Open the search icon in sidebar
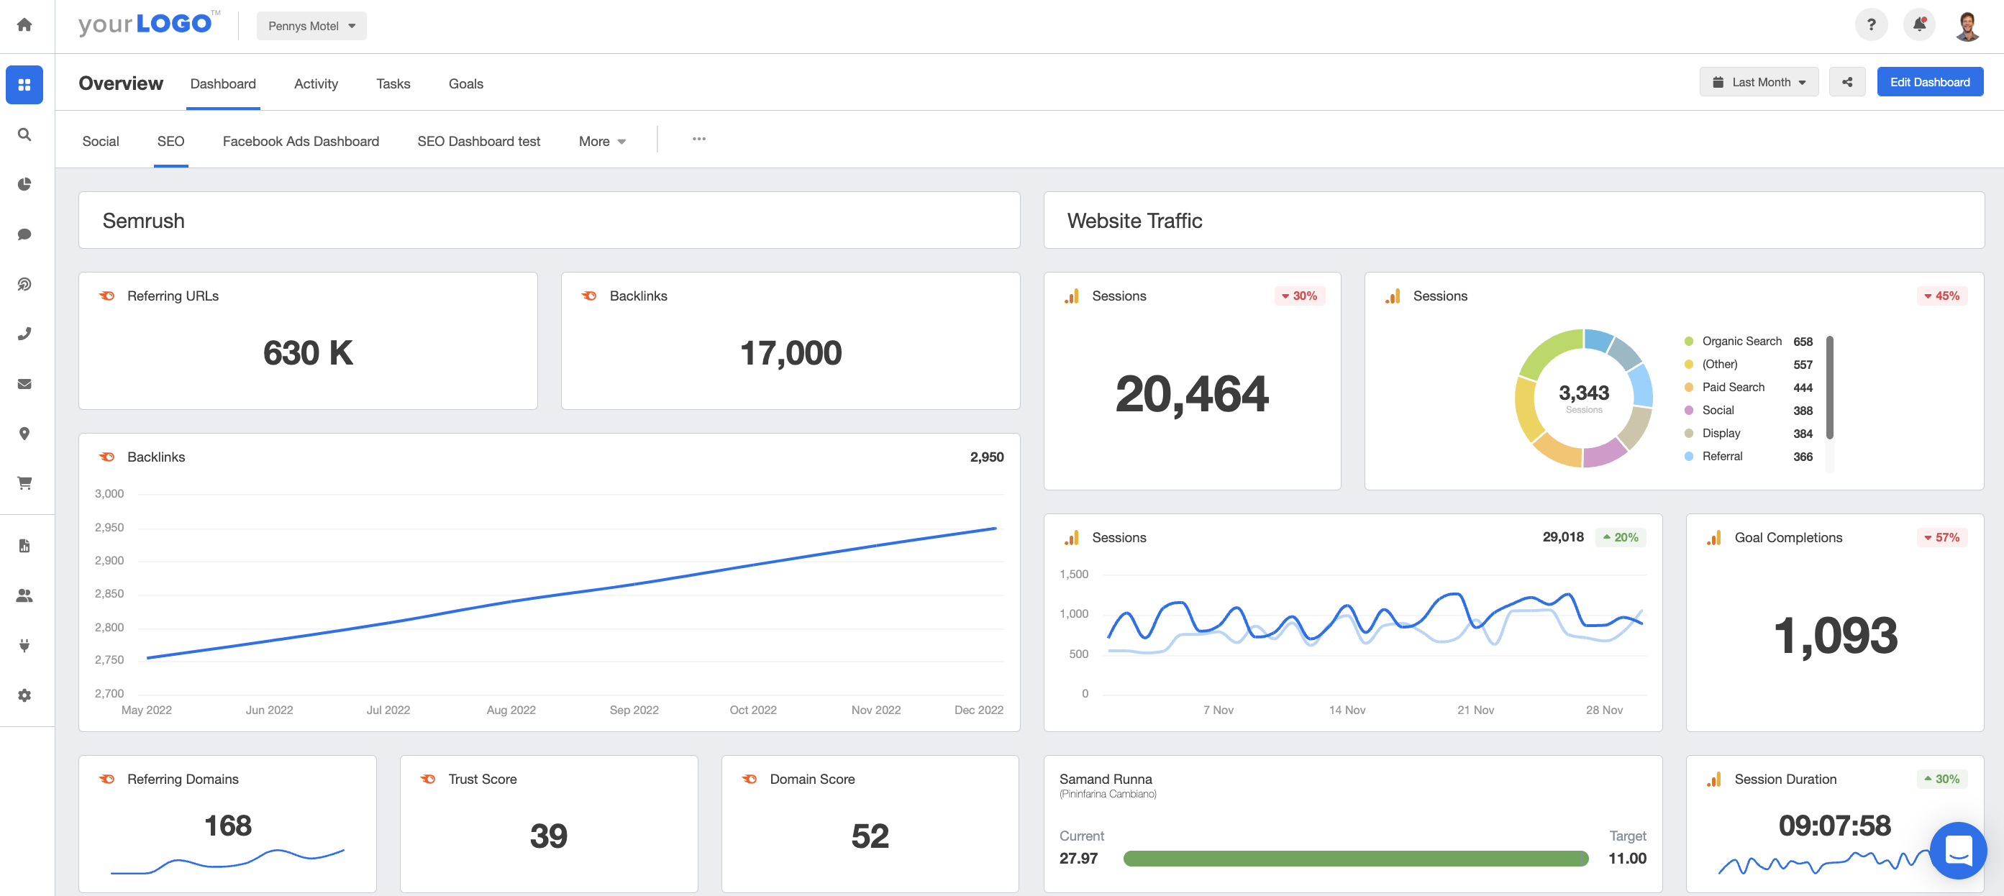Image resolution: width=2004 pixels, height=896 pixels. pyautogui.click(x=24, y=134)
